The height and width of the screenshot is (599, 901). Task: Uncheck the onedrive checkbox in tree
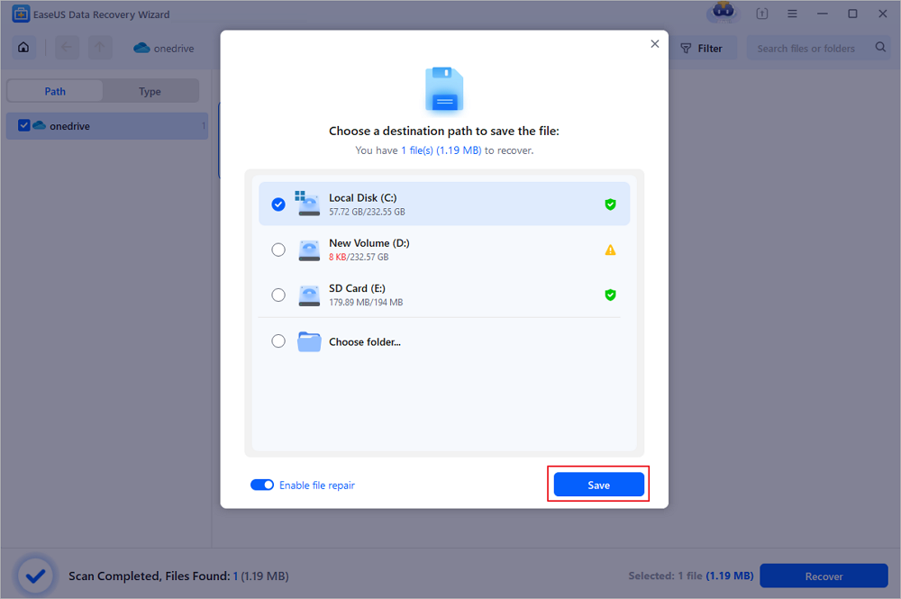click(23, 125)
